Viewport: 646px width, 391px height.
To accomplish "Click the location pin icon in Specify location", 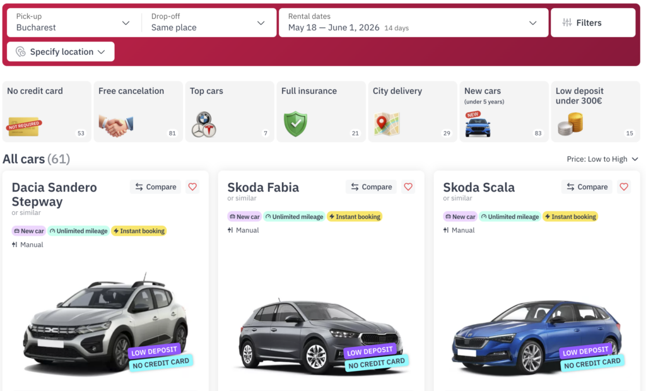I will pyautogui.click(x=21, y=52).
